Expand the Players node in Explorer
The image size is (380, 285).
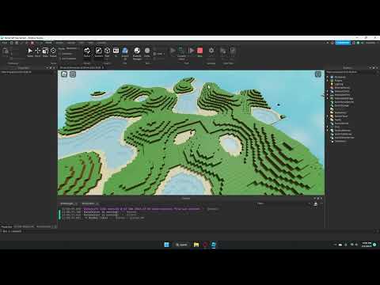(328, 81)
